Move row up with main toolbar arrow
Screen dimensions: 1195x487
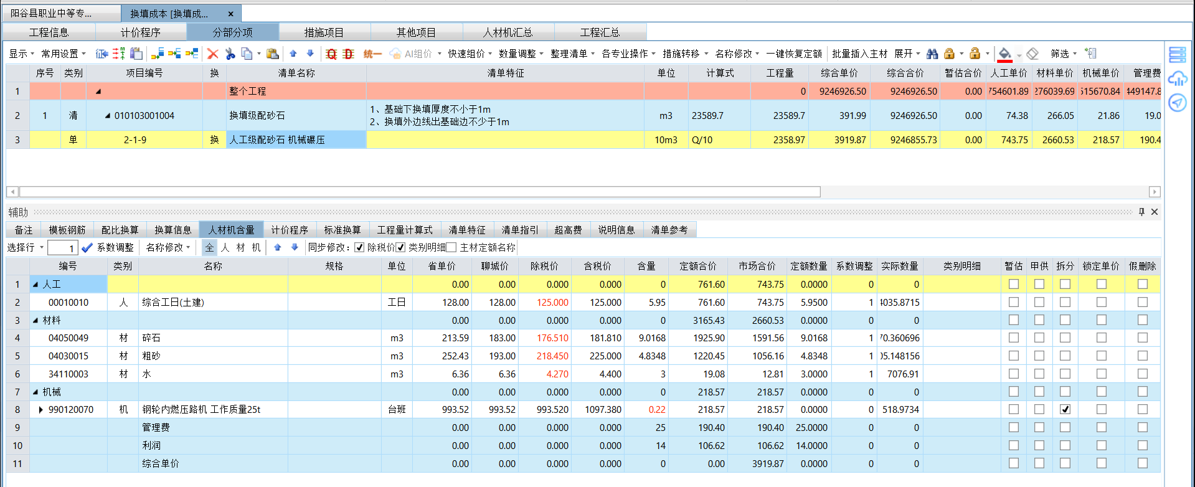[293, 54]
